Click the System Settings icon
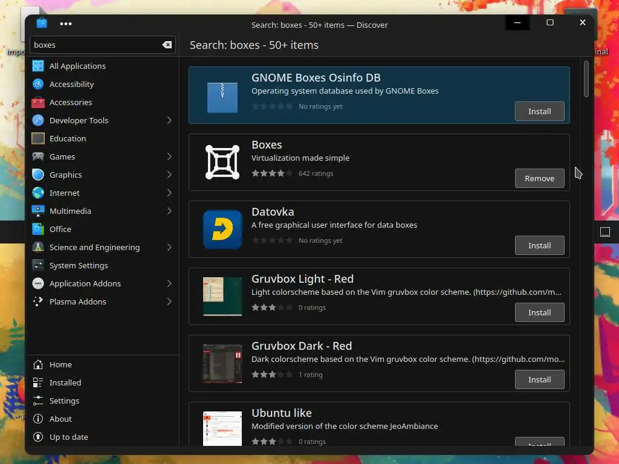The image size is (619, 464). [38, 266]
